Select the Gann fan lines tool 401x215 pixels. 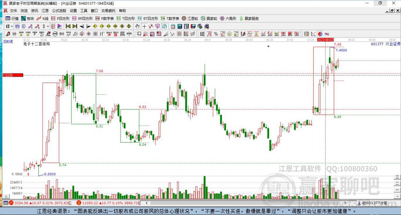[145, 34]
